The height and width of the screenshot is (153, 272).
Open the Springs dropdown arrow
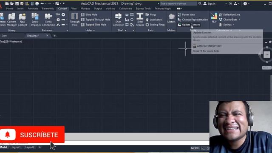pyautogui.click(x=234, y=25)
